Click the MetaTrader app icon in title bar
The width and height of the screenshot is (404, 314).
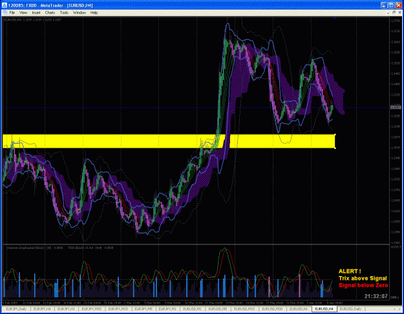click(4, 5)
